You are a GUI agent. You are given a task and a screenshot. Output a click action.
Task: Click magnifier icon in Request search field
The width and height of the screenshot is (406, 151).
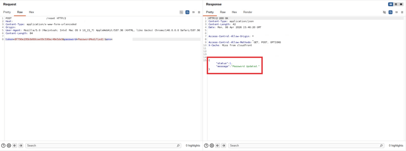(178, 145)
